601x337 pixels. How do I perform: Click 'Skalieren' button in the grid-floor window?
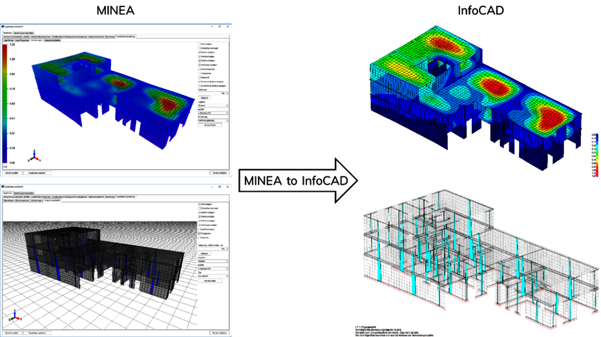[x=205, y=254]
